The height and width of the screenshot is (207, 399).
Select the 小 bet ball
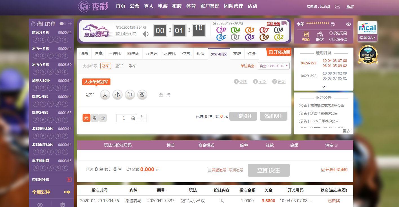click(117, 95)
